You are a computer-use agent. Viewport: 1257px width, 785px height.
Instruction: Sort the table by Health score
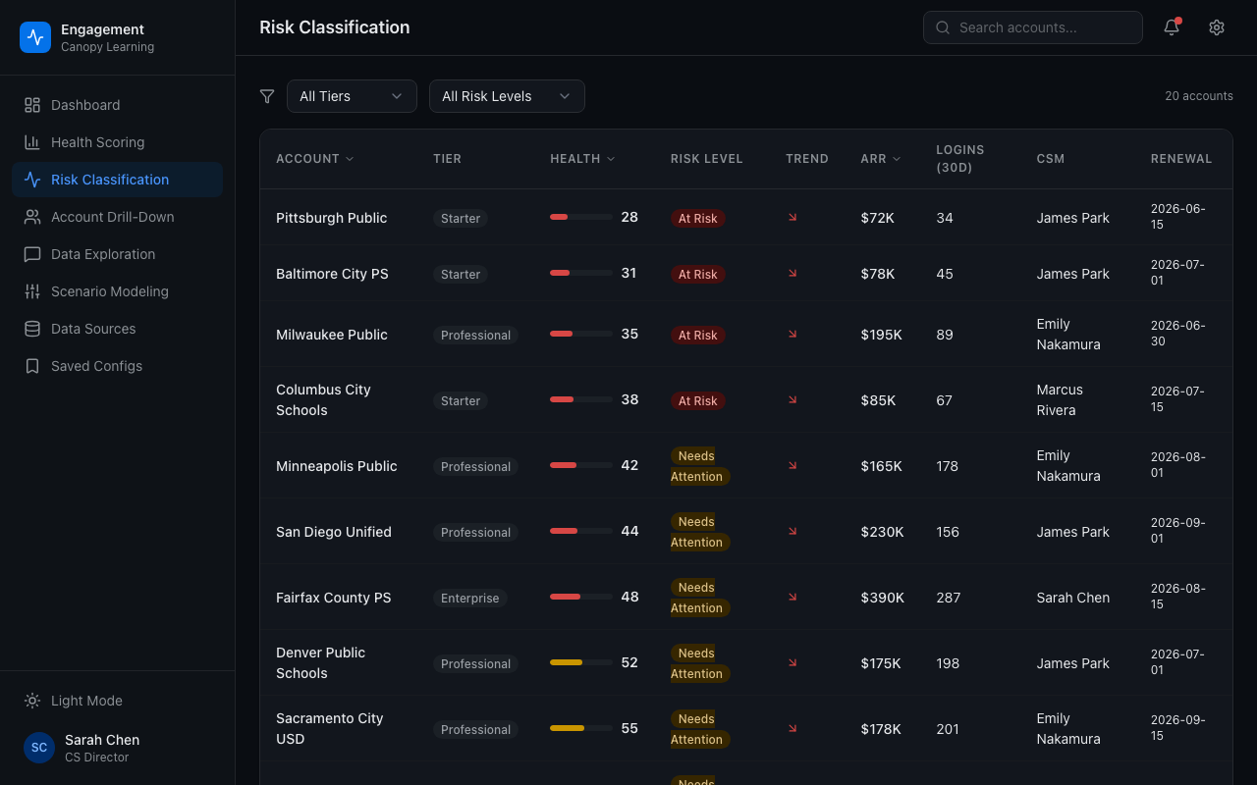[581, 158]
